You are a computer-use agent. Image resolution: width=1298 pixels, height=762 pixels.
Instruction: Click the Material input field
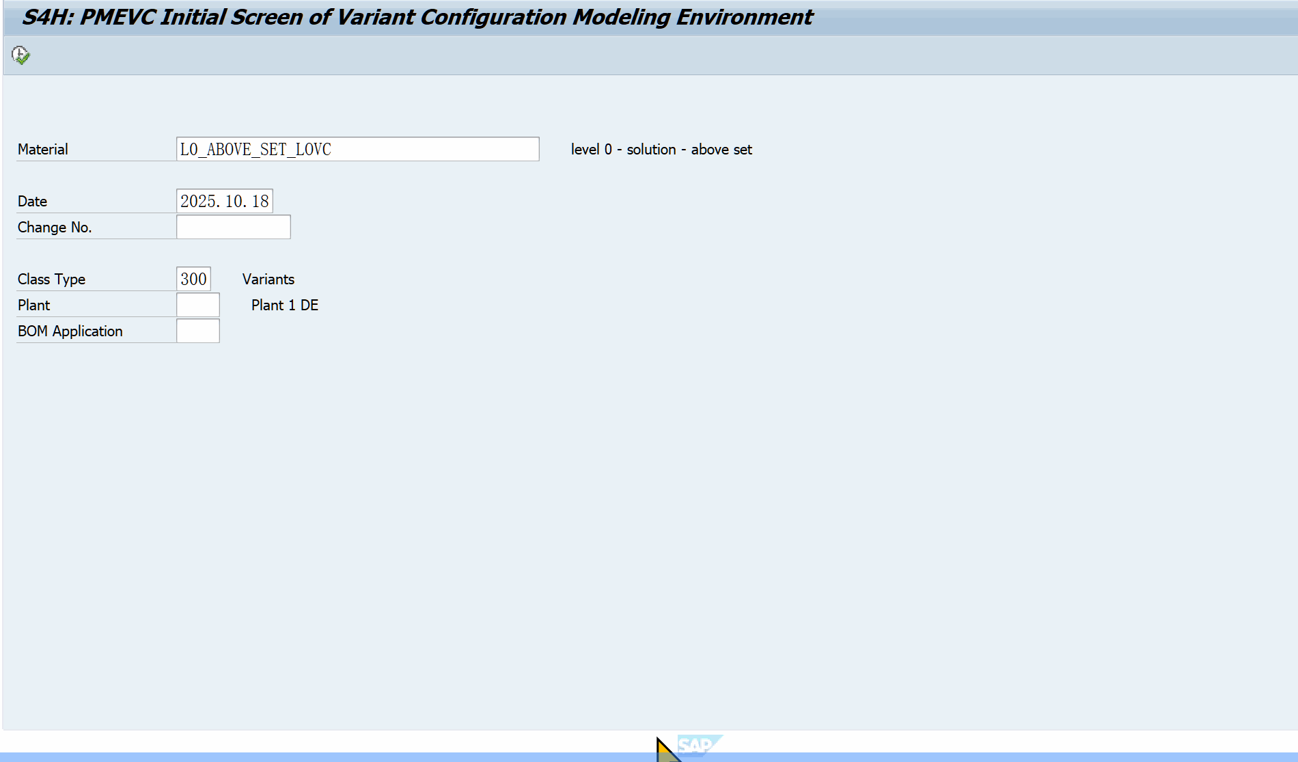point(357,149)
